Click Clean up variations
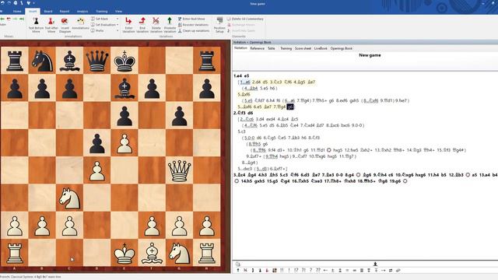 click(194, 31)
